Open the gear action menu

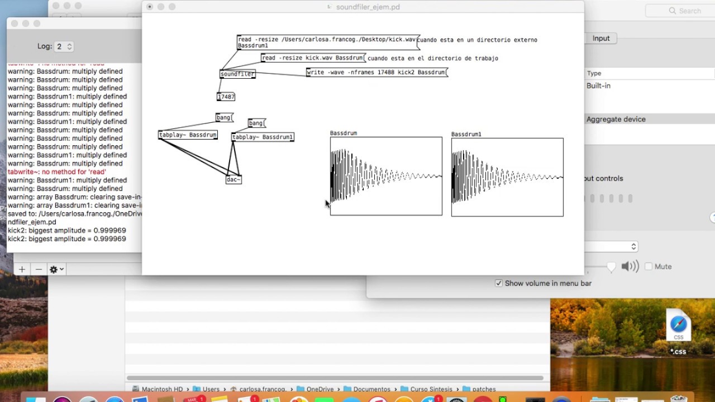tap(56, 269)
